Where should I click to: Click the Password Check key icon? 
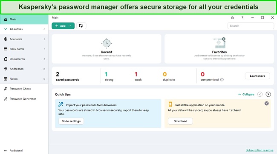click(6, 89)
